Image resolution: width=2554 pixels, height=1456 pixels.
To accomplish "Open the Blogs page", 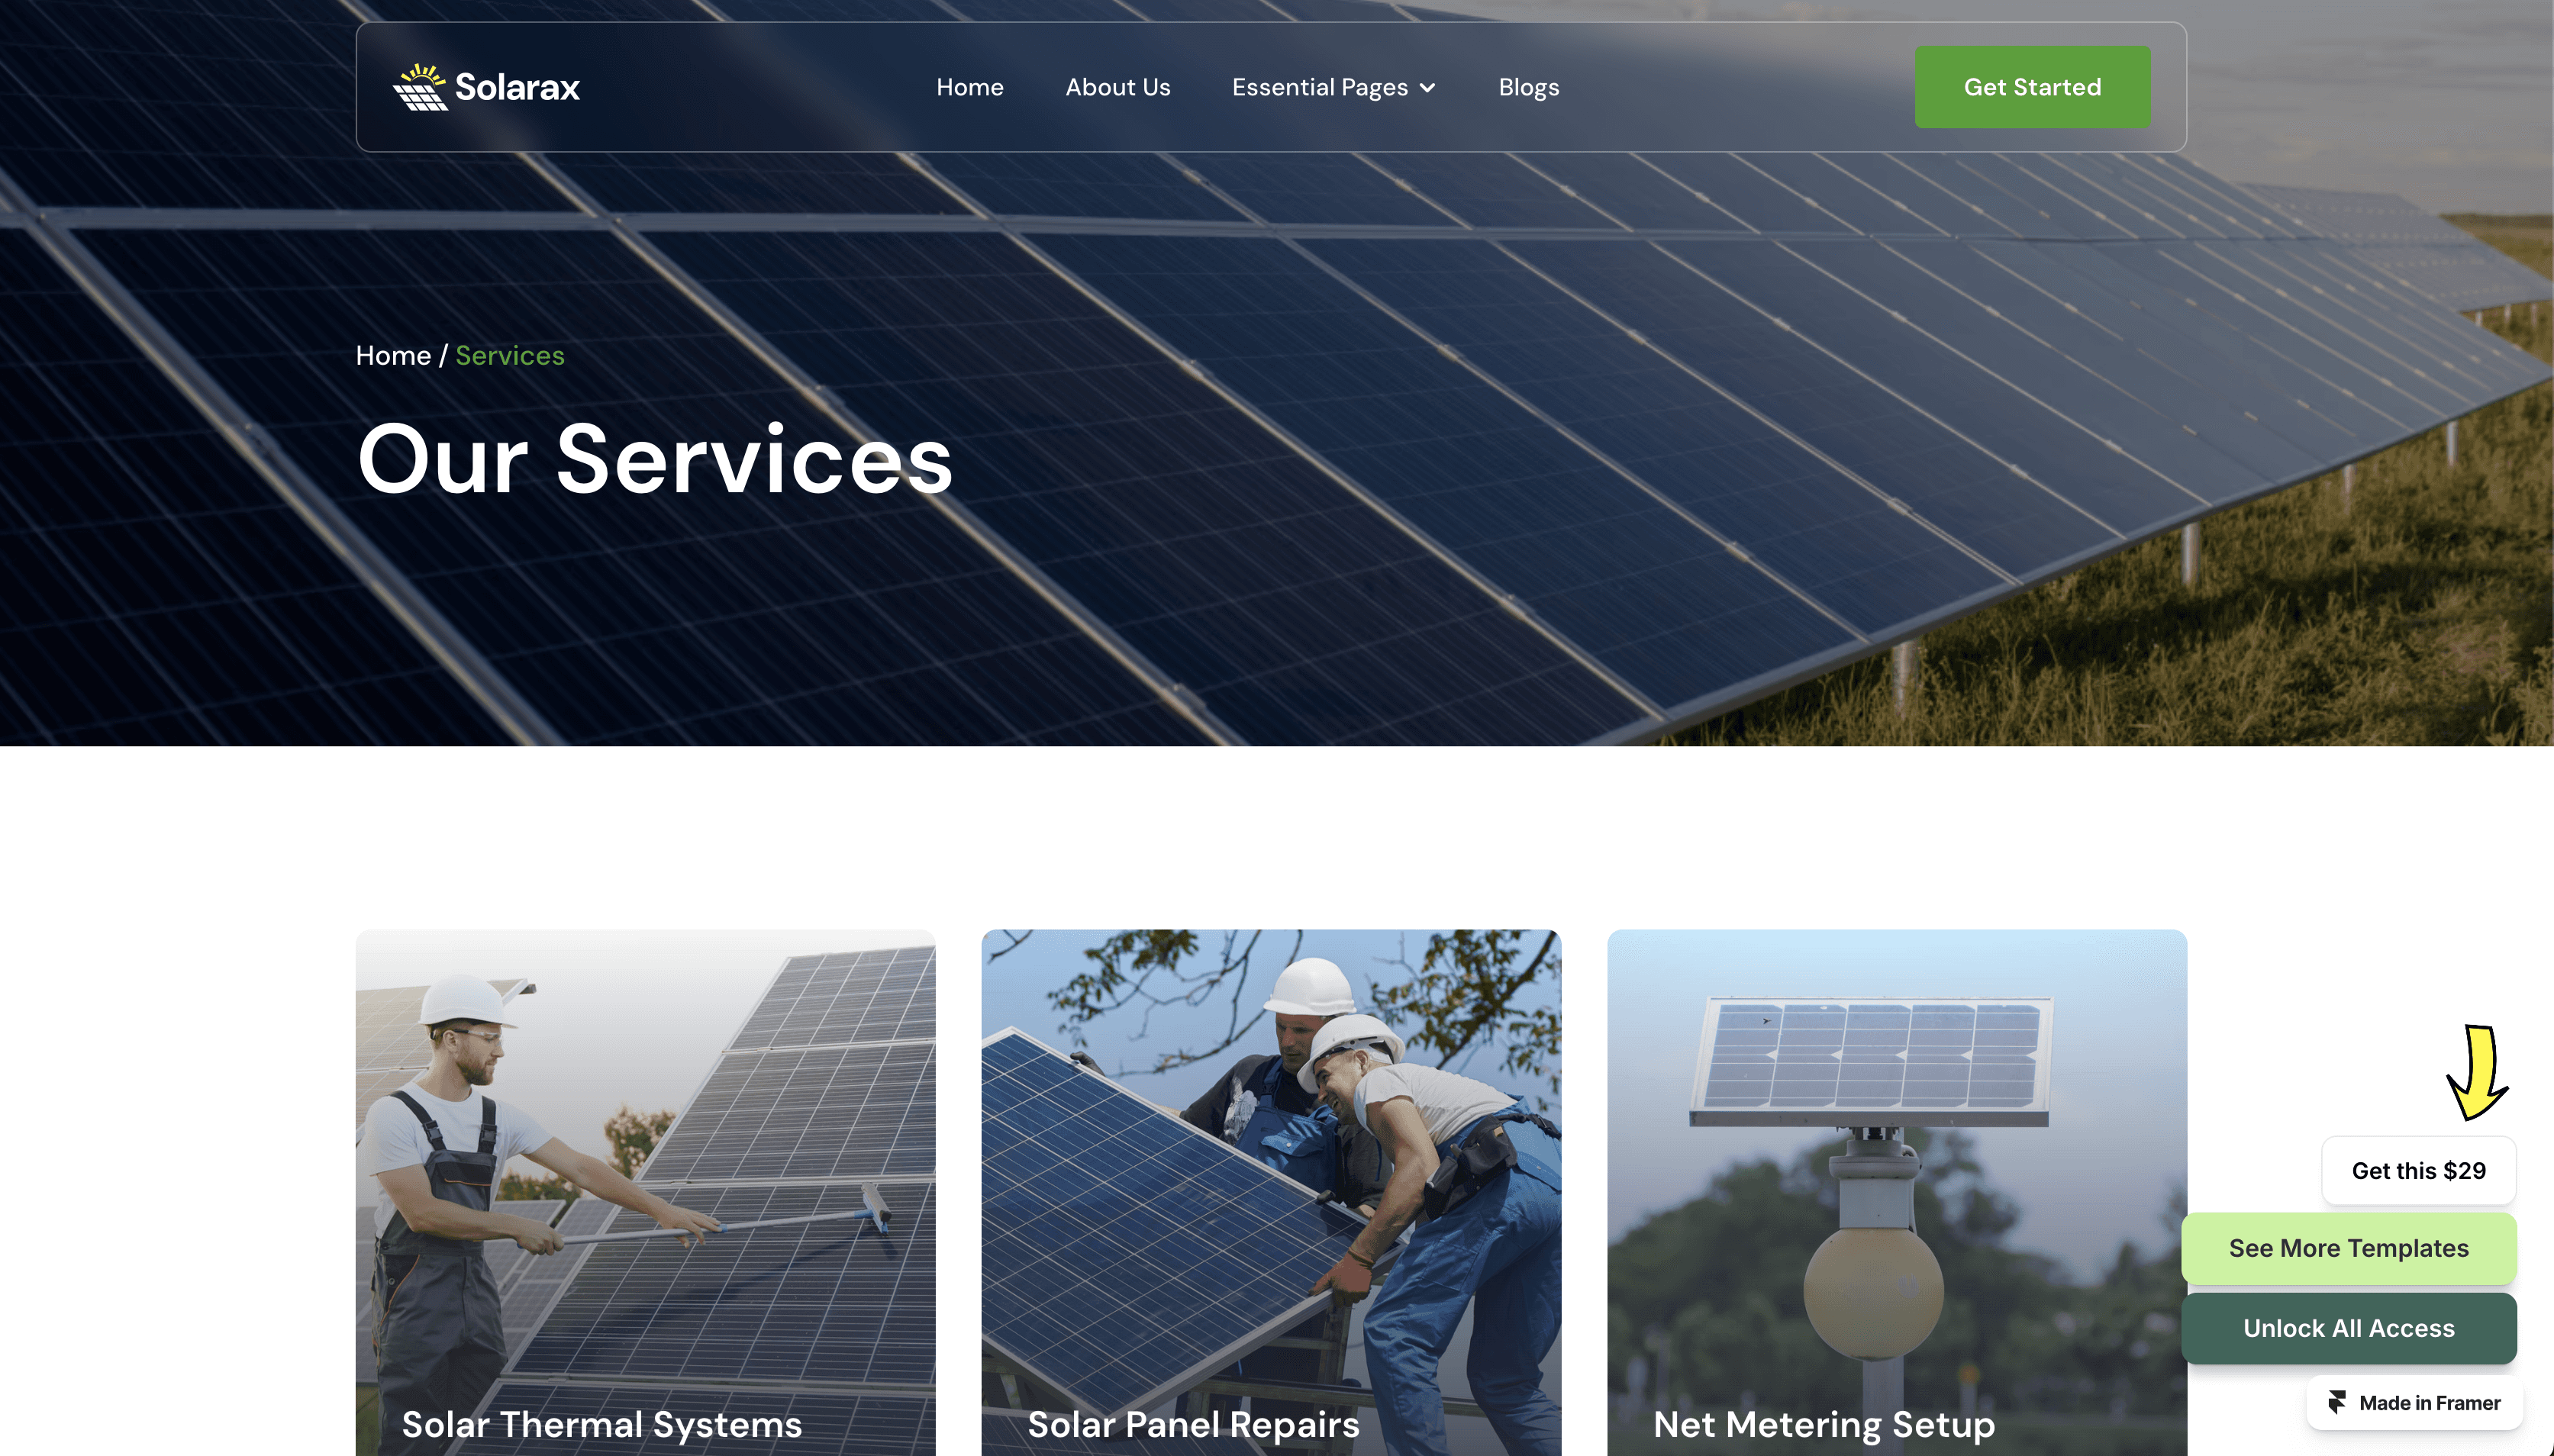I will (1528, 87).
